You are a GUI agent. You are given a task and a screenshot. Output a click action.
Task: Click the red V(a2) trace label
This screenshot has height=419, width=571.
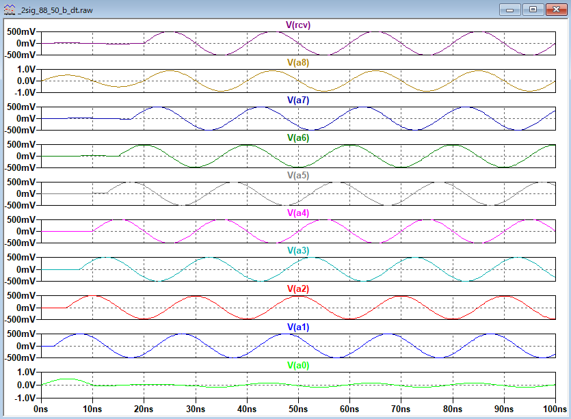tap(298, 289)
